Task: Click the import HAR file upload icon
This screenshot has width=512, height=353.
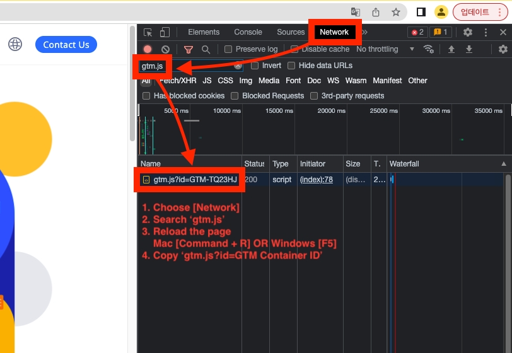Action: tap(451, 49)
